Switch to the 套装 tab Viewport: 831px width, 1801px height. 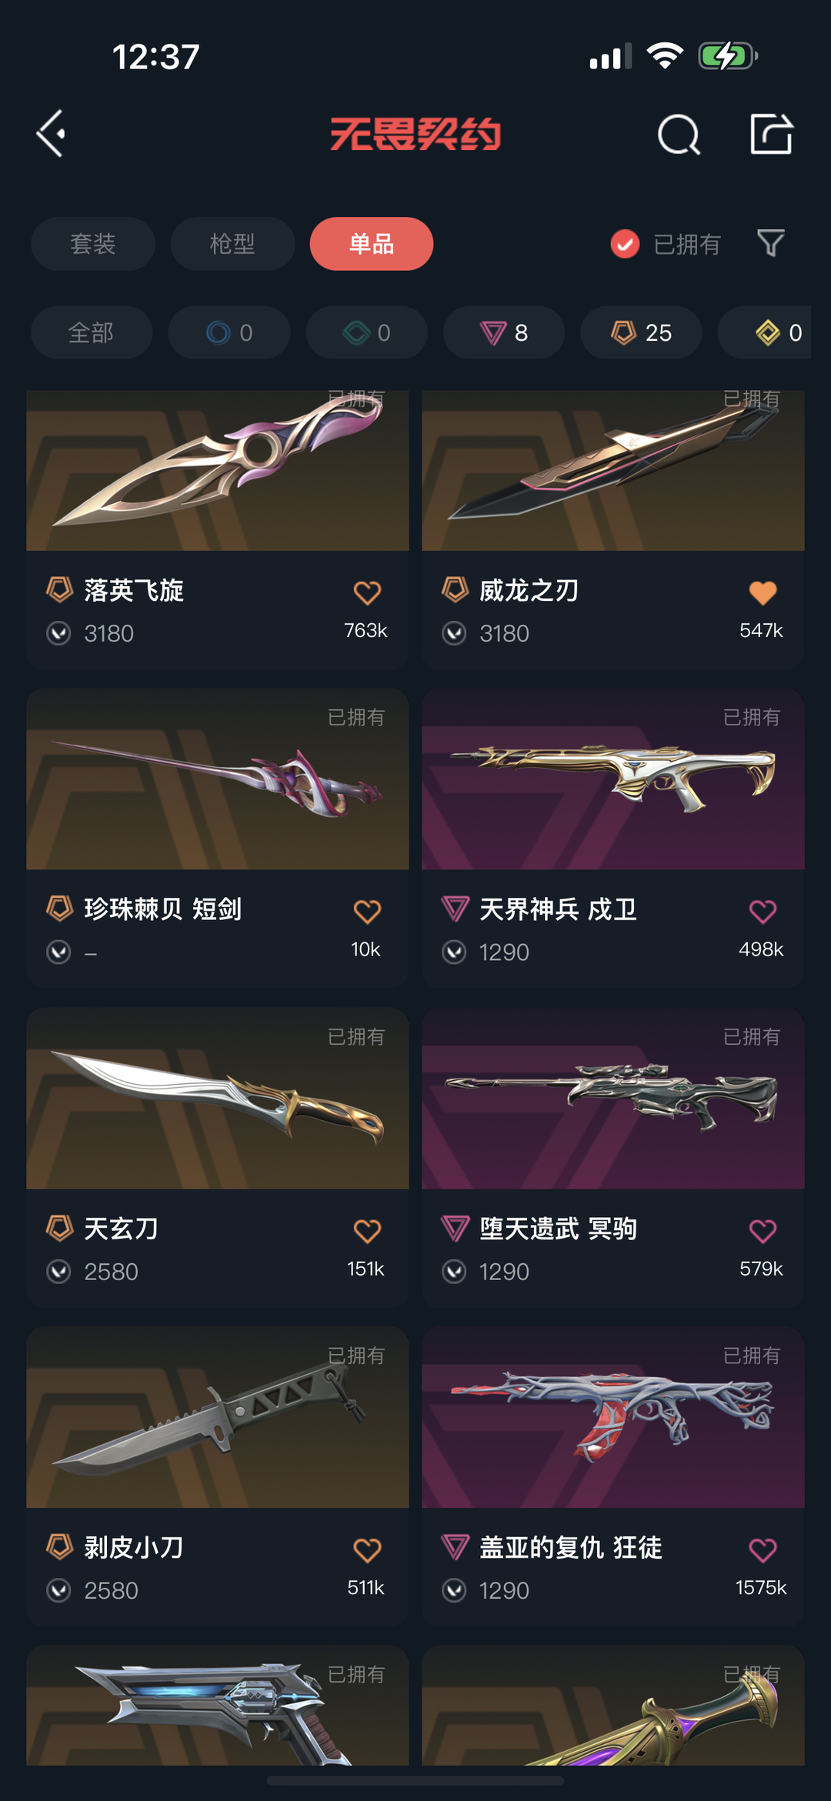(93, 244)
